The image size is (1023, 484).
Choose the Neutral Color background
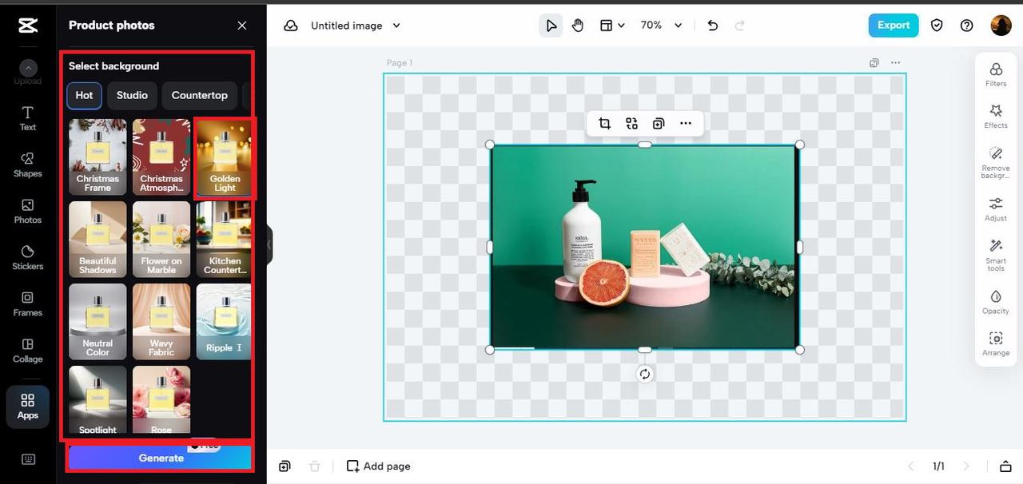point(98,321)
